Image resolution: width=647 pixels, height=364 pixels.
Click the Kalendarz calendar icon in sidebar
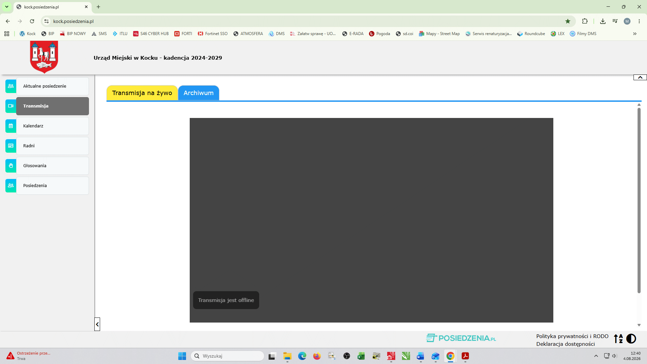pos(11,126)
